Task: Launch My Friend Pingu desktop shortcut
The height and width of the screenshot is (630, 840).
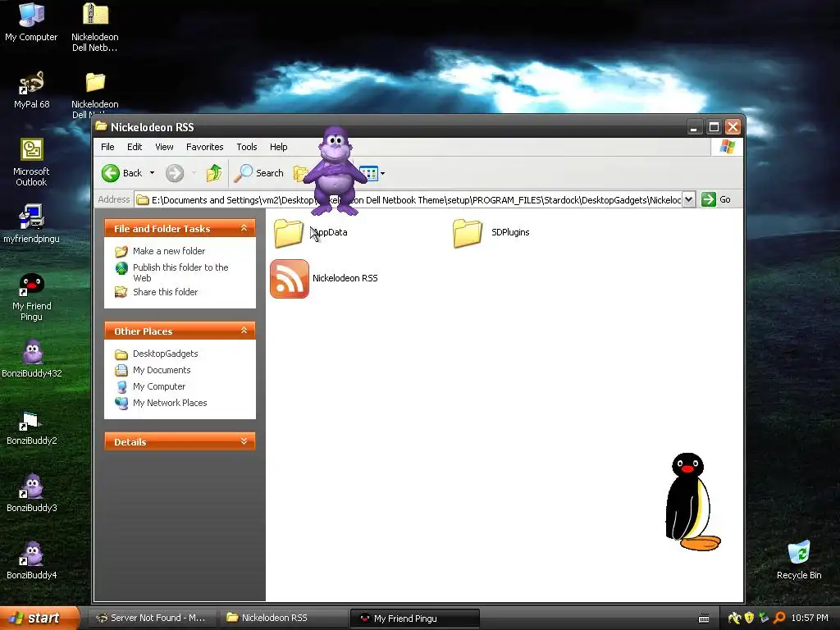Action: (31, 297)
